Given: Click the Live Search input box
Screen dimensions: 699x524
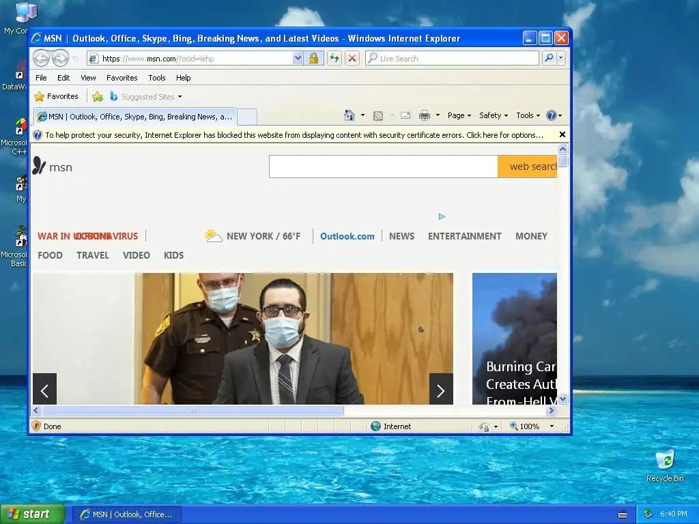Looking at the screenshot, I should pyautogui.click(x=452, y=59).
